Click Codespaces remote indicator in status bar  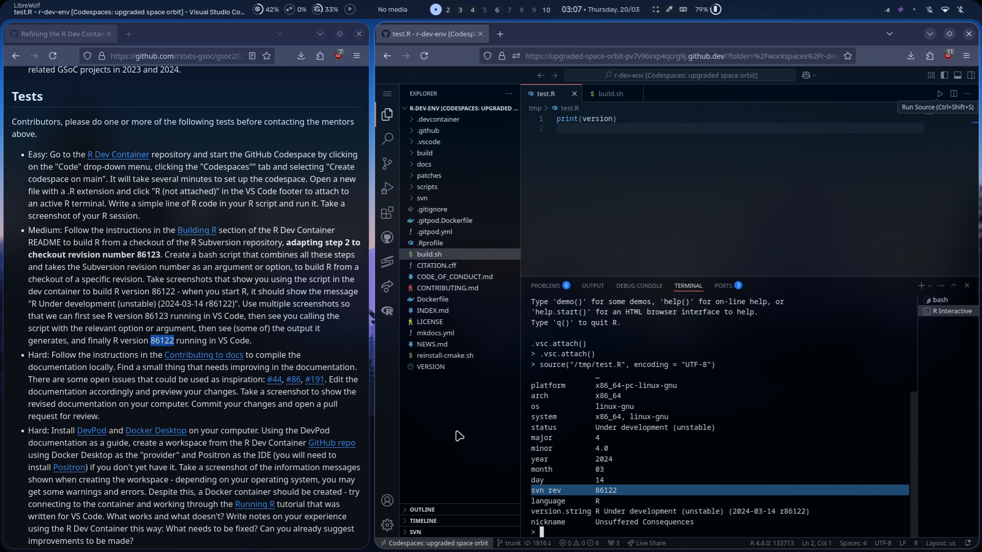click(x=434, y=543)
